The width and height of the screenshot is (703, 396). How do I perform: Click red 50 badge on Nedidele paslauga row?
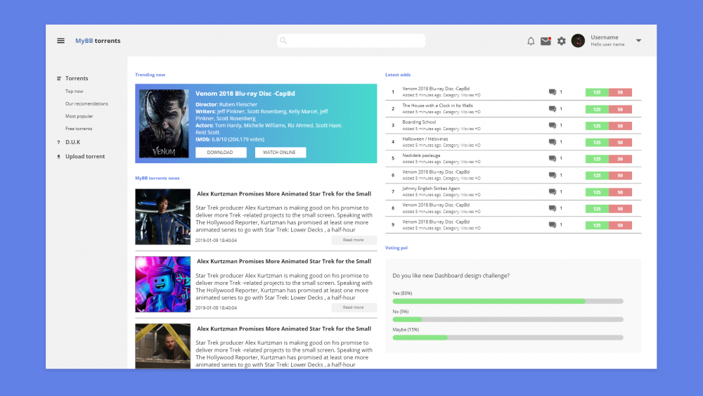tap(620, 159)
